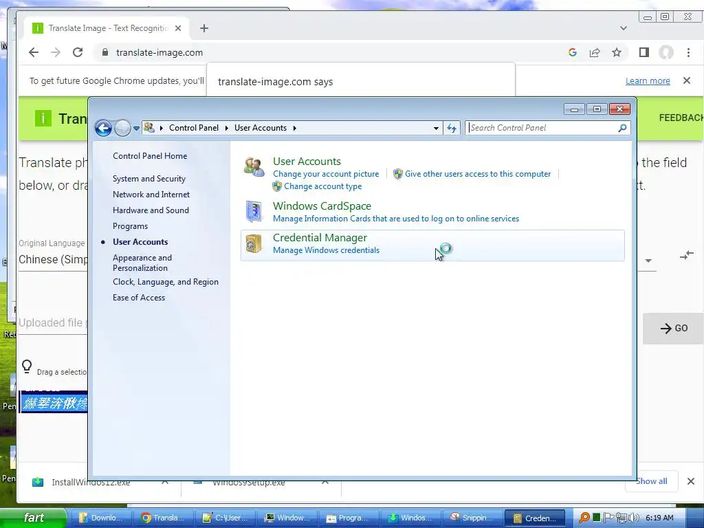704x528 pixels.
Task: Click the Downlo... taskbar button
Action: click(101, 518)
